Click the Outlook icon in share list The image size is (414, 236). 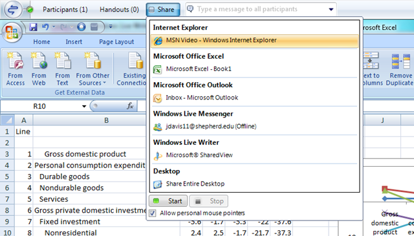click(x=157, y=98)
